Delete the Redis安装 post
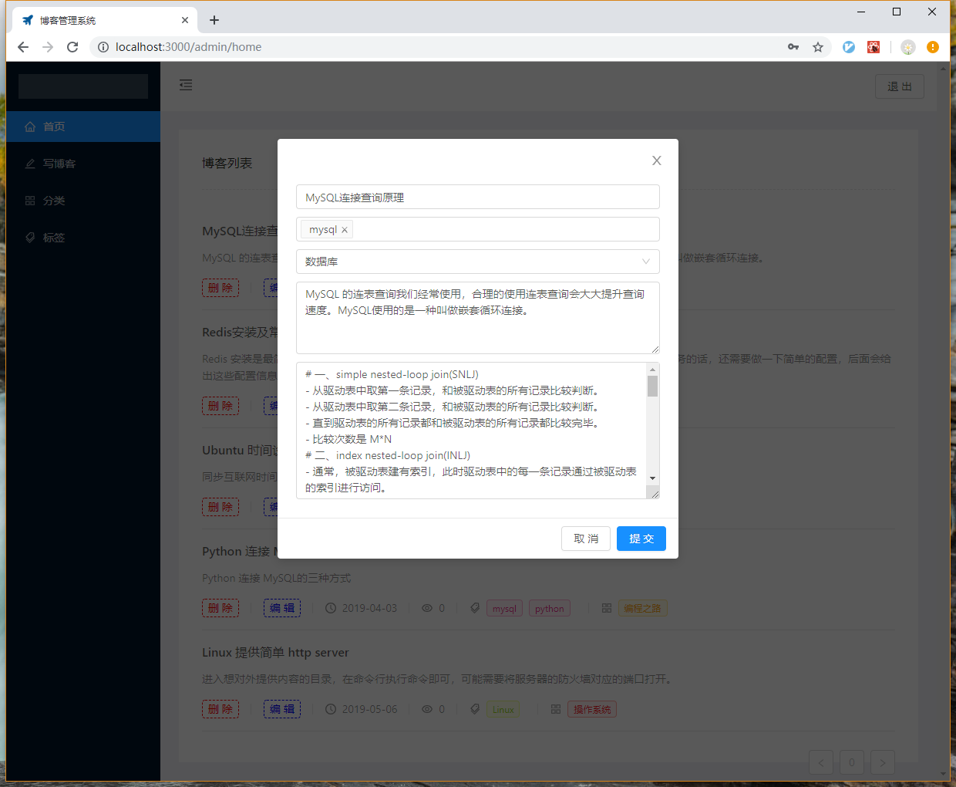 point(220,406)
